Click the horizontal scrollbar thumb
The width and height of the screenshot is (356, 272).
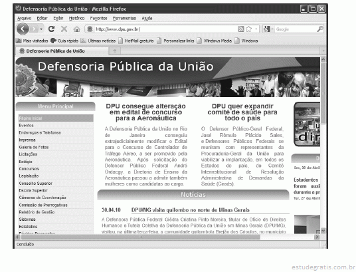click(x=141, y=237)
